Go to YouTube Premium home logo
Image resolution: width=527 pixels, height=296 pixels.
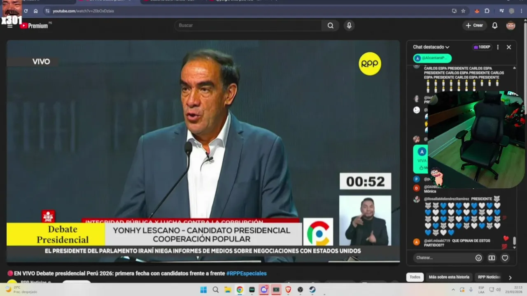click(x=35, y=25)
